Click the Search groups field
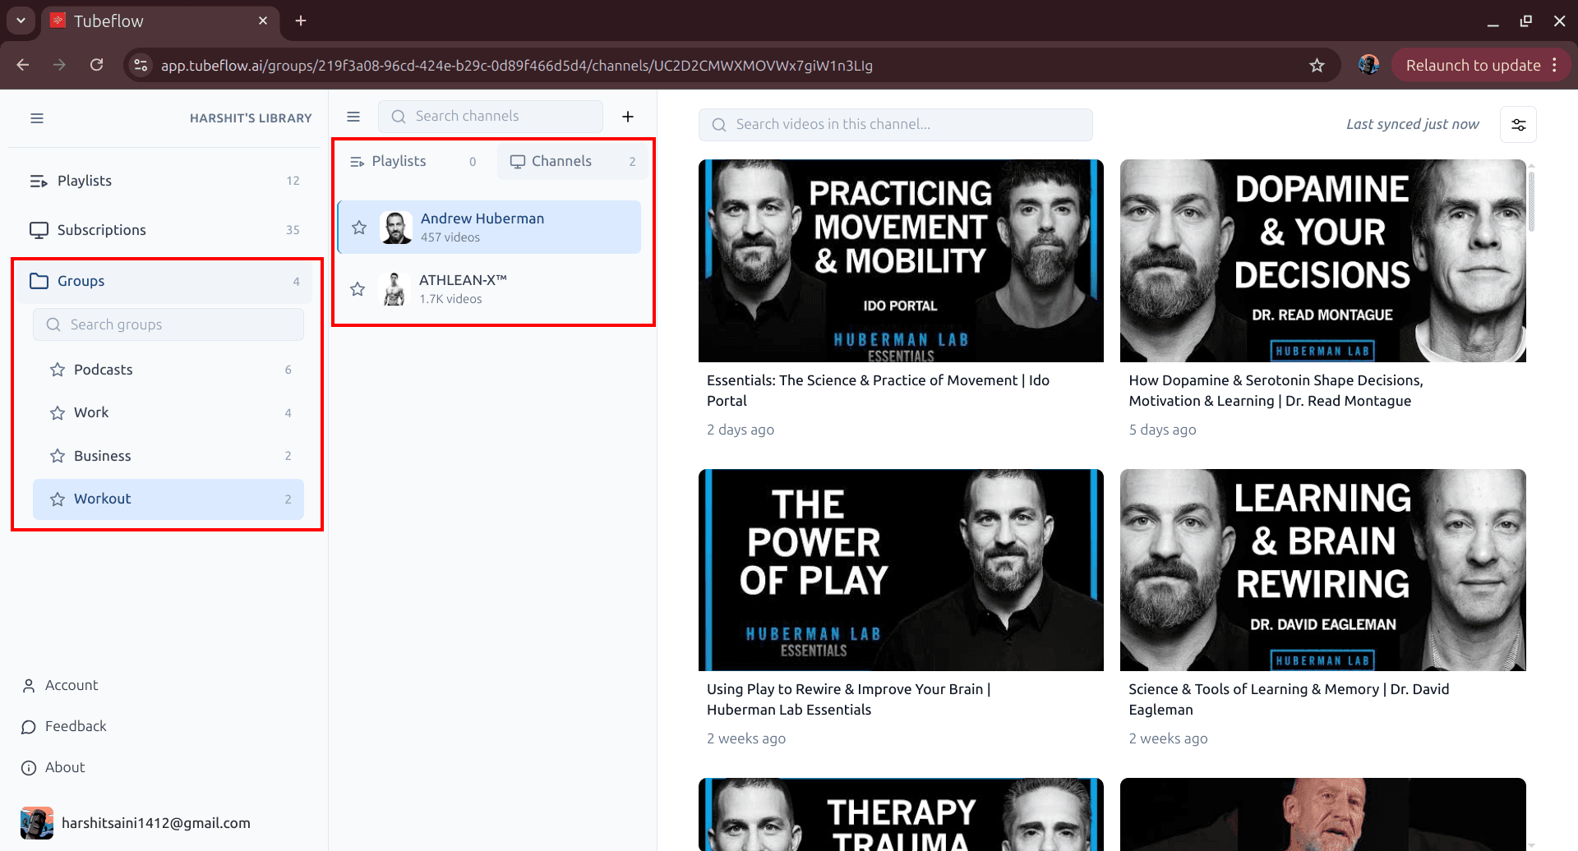 (168, 324)
